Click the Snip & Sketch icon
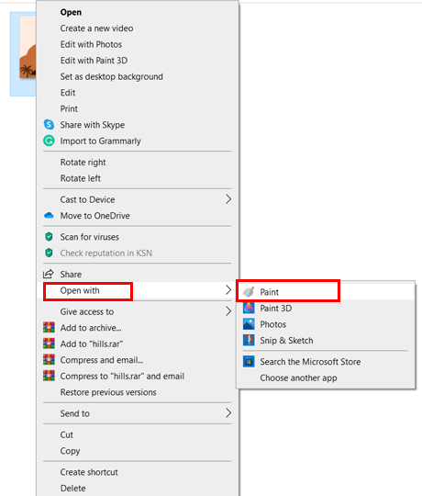Image resolution: width=422 pixels, height=496 pixels. coord(249,340)
